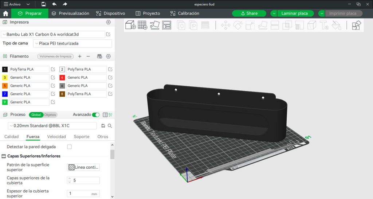Switch process scope to Global
Viewport: 373px width, 199px height.
(x=36, y=115)
